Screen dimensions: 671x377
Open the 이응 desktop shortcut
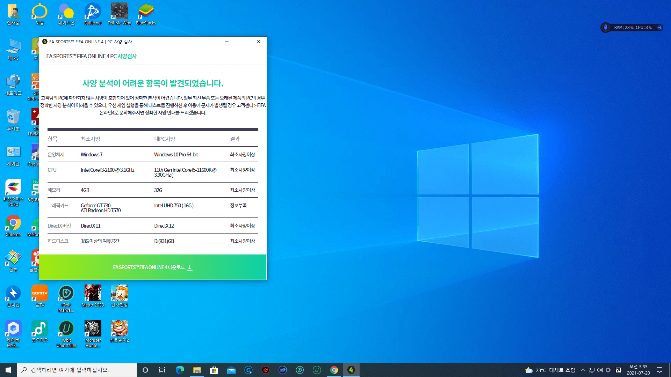click(x=40, y=14)
